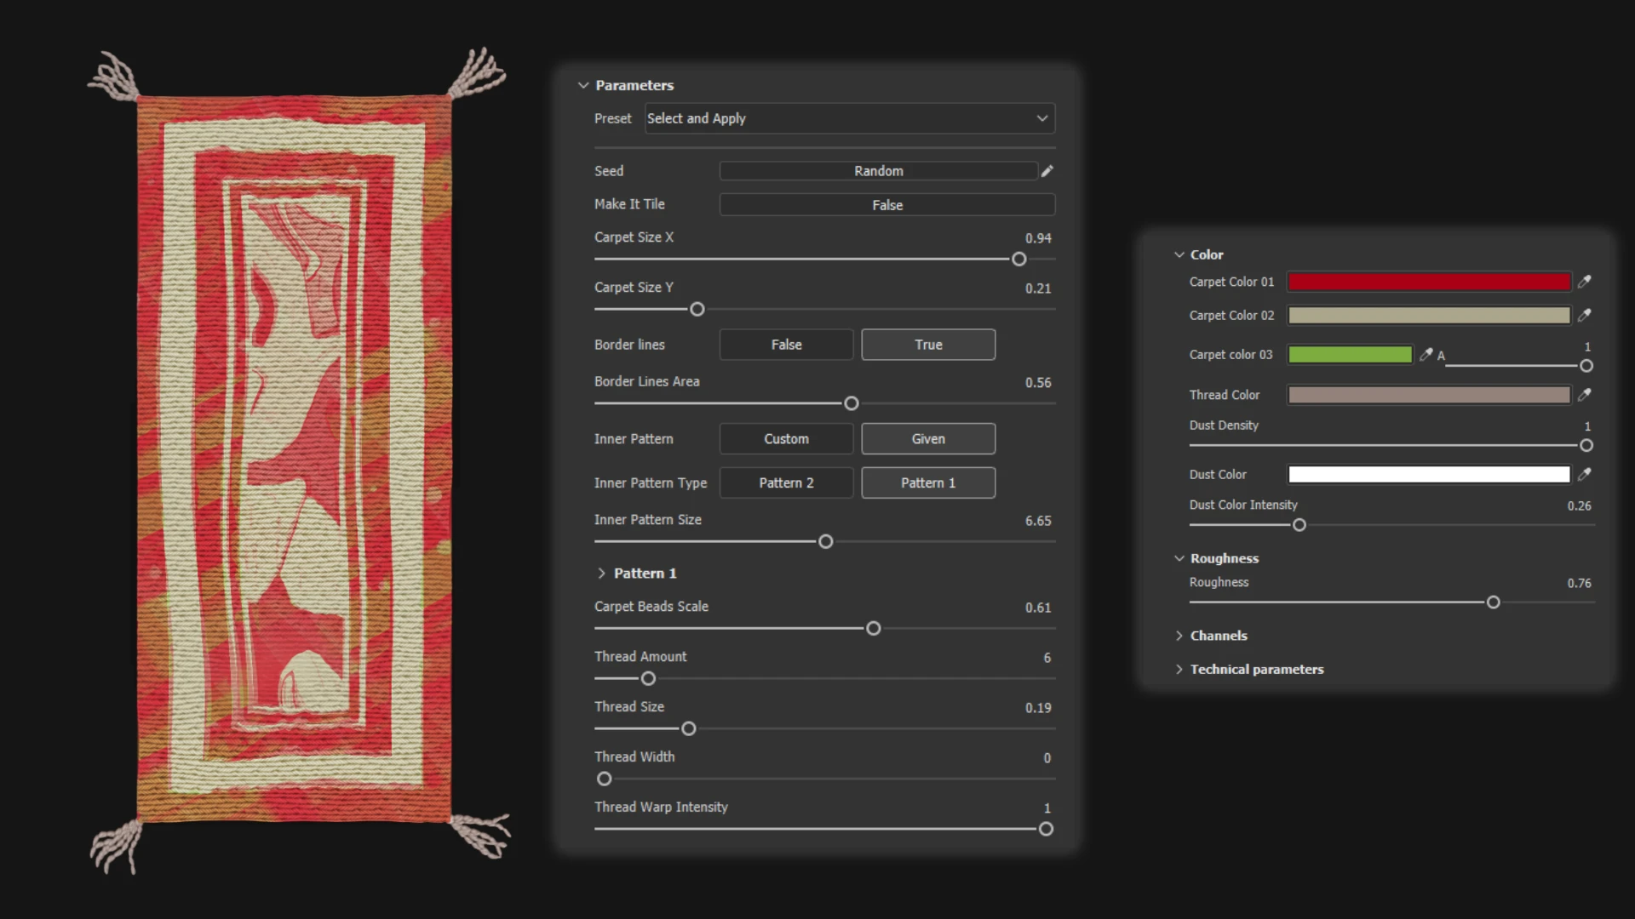Select Pattern 2 as Inner Pattern Type

pos(786,482)
